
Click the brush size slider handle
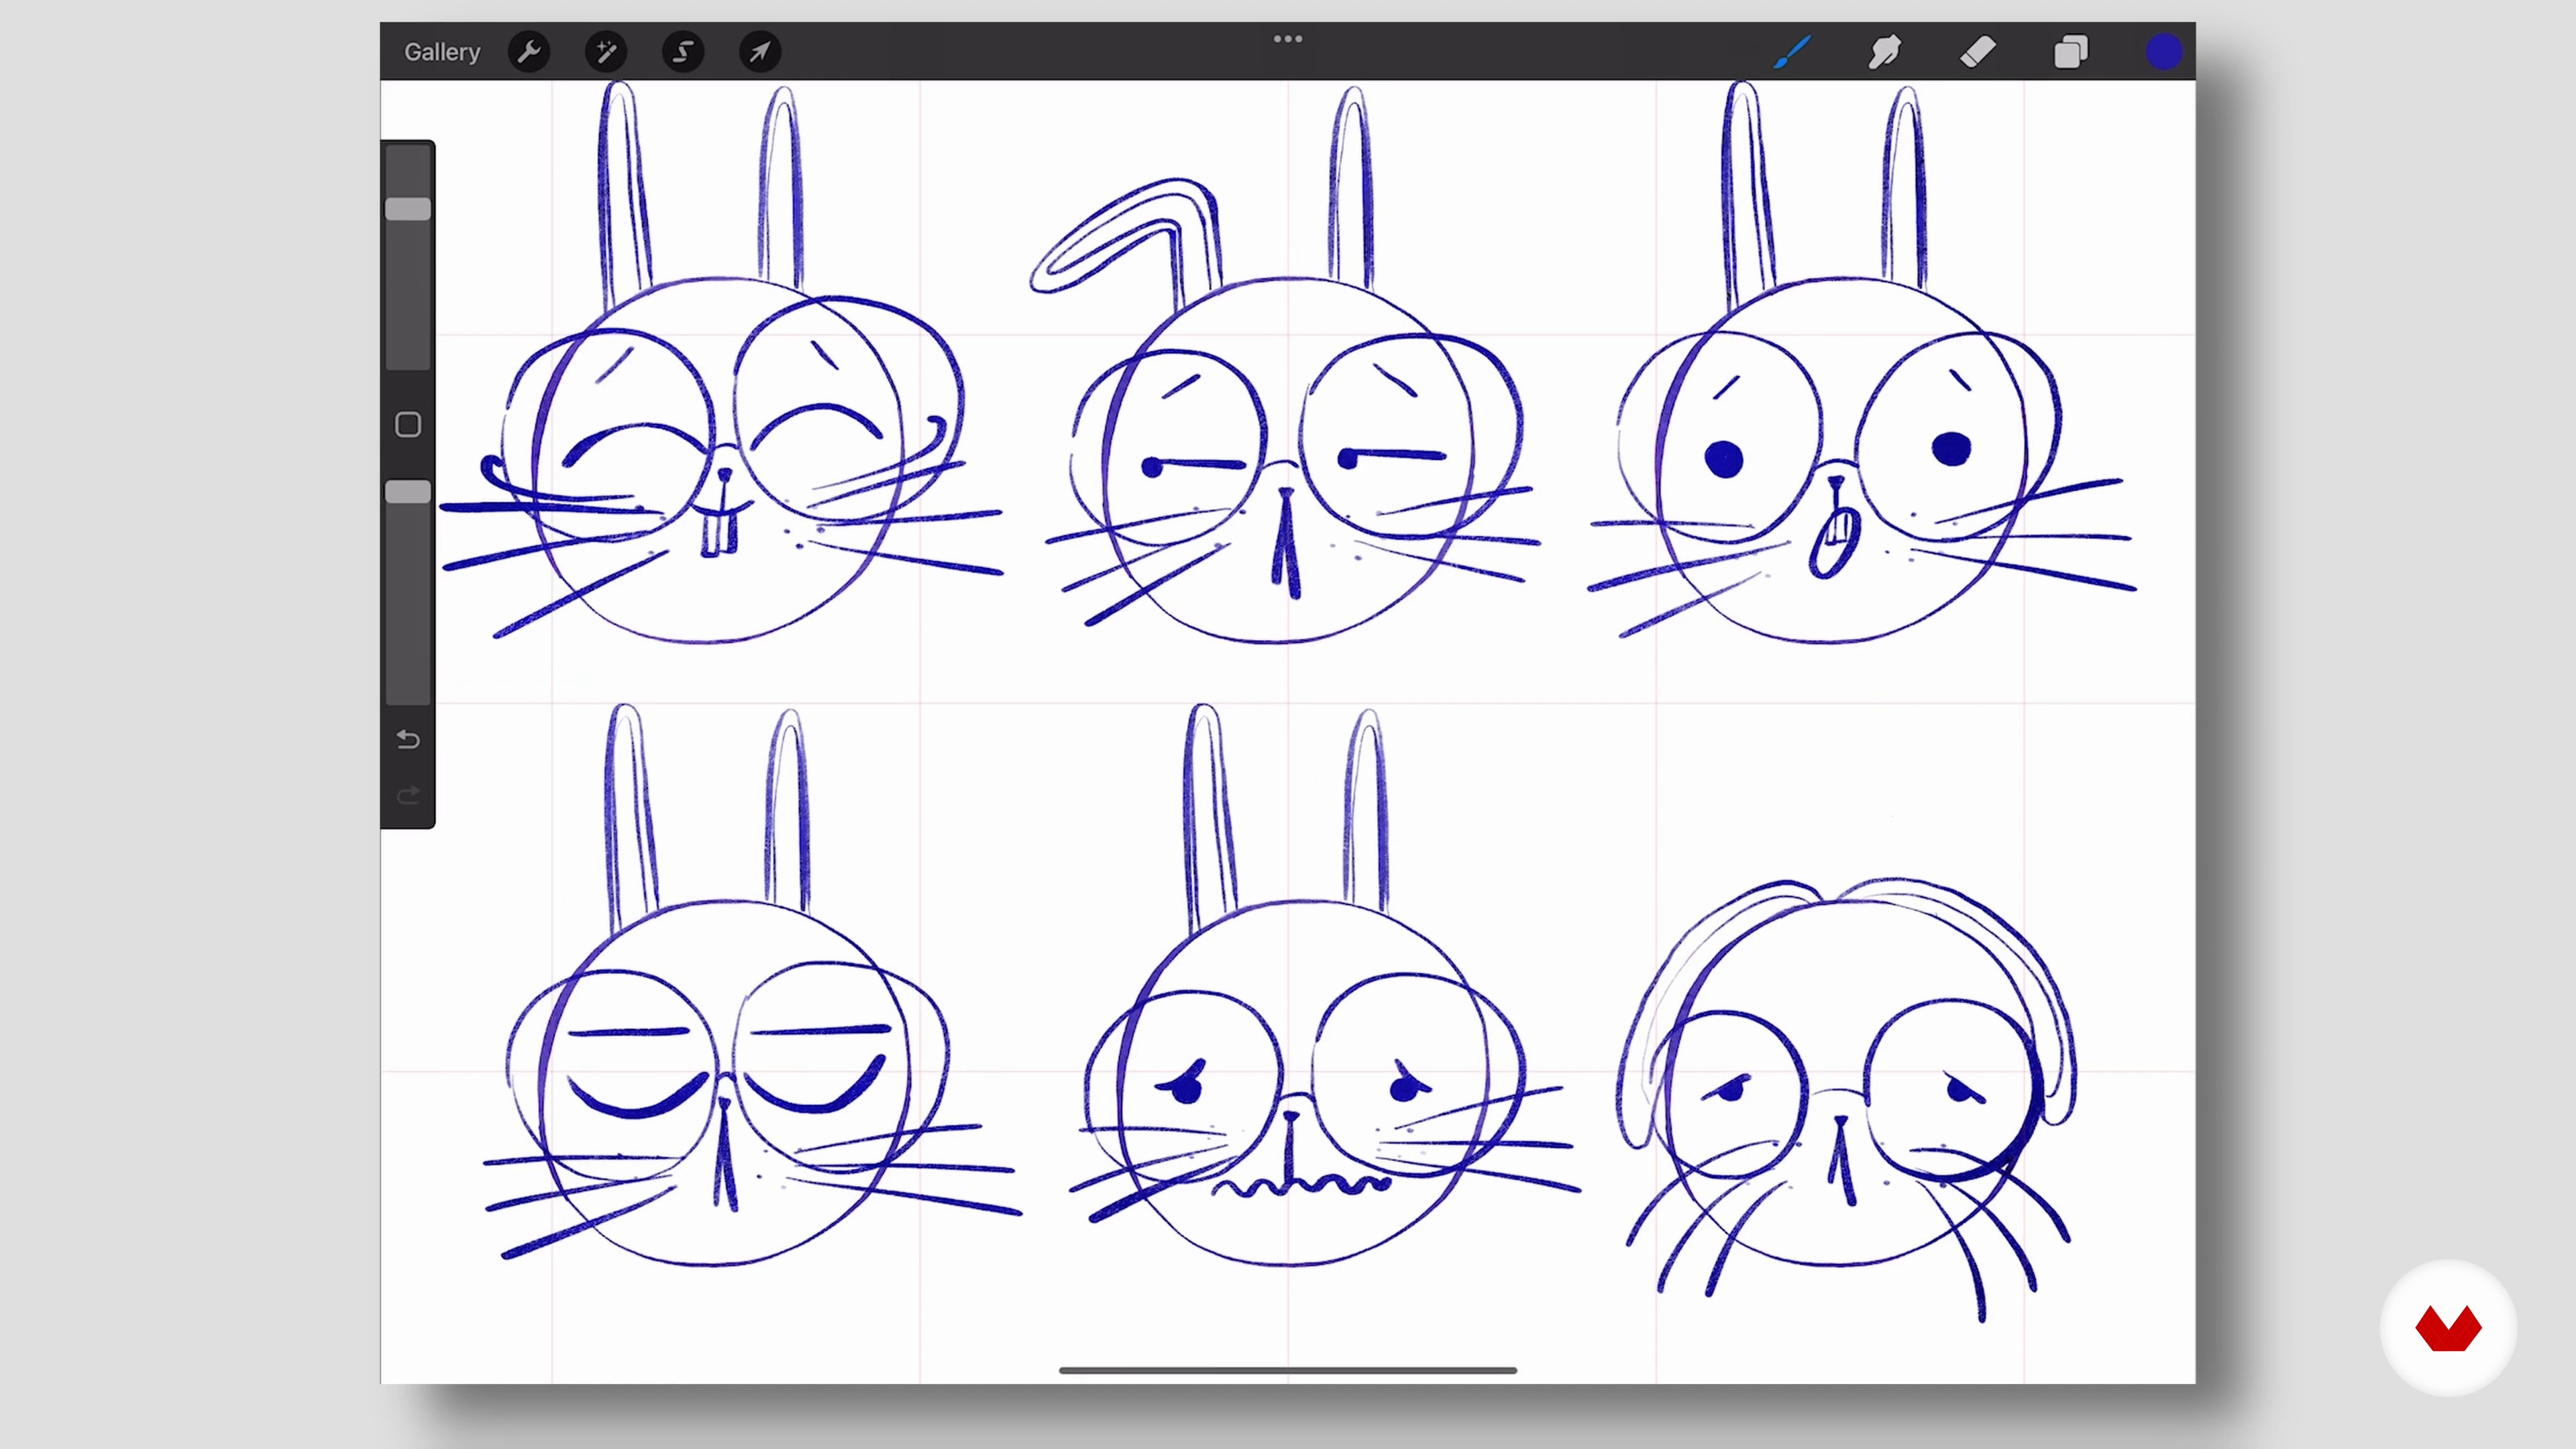(x=408, y=209)
